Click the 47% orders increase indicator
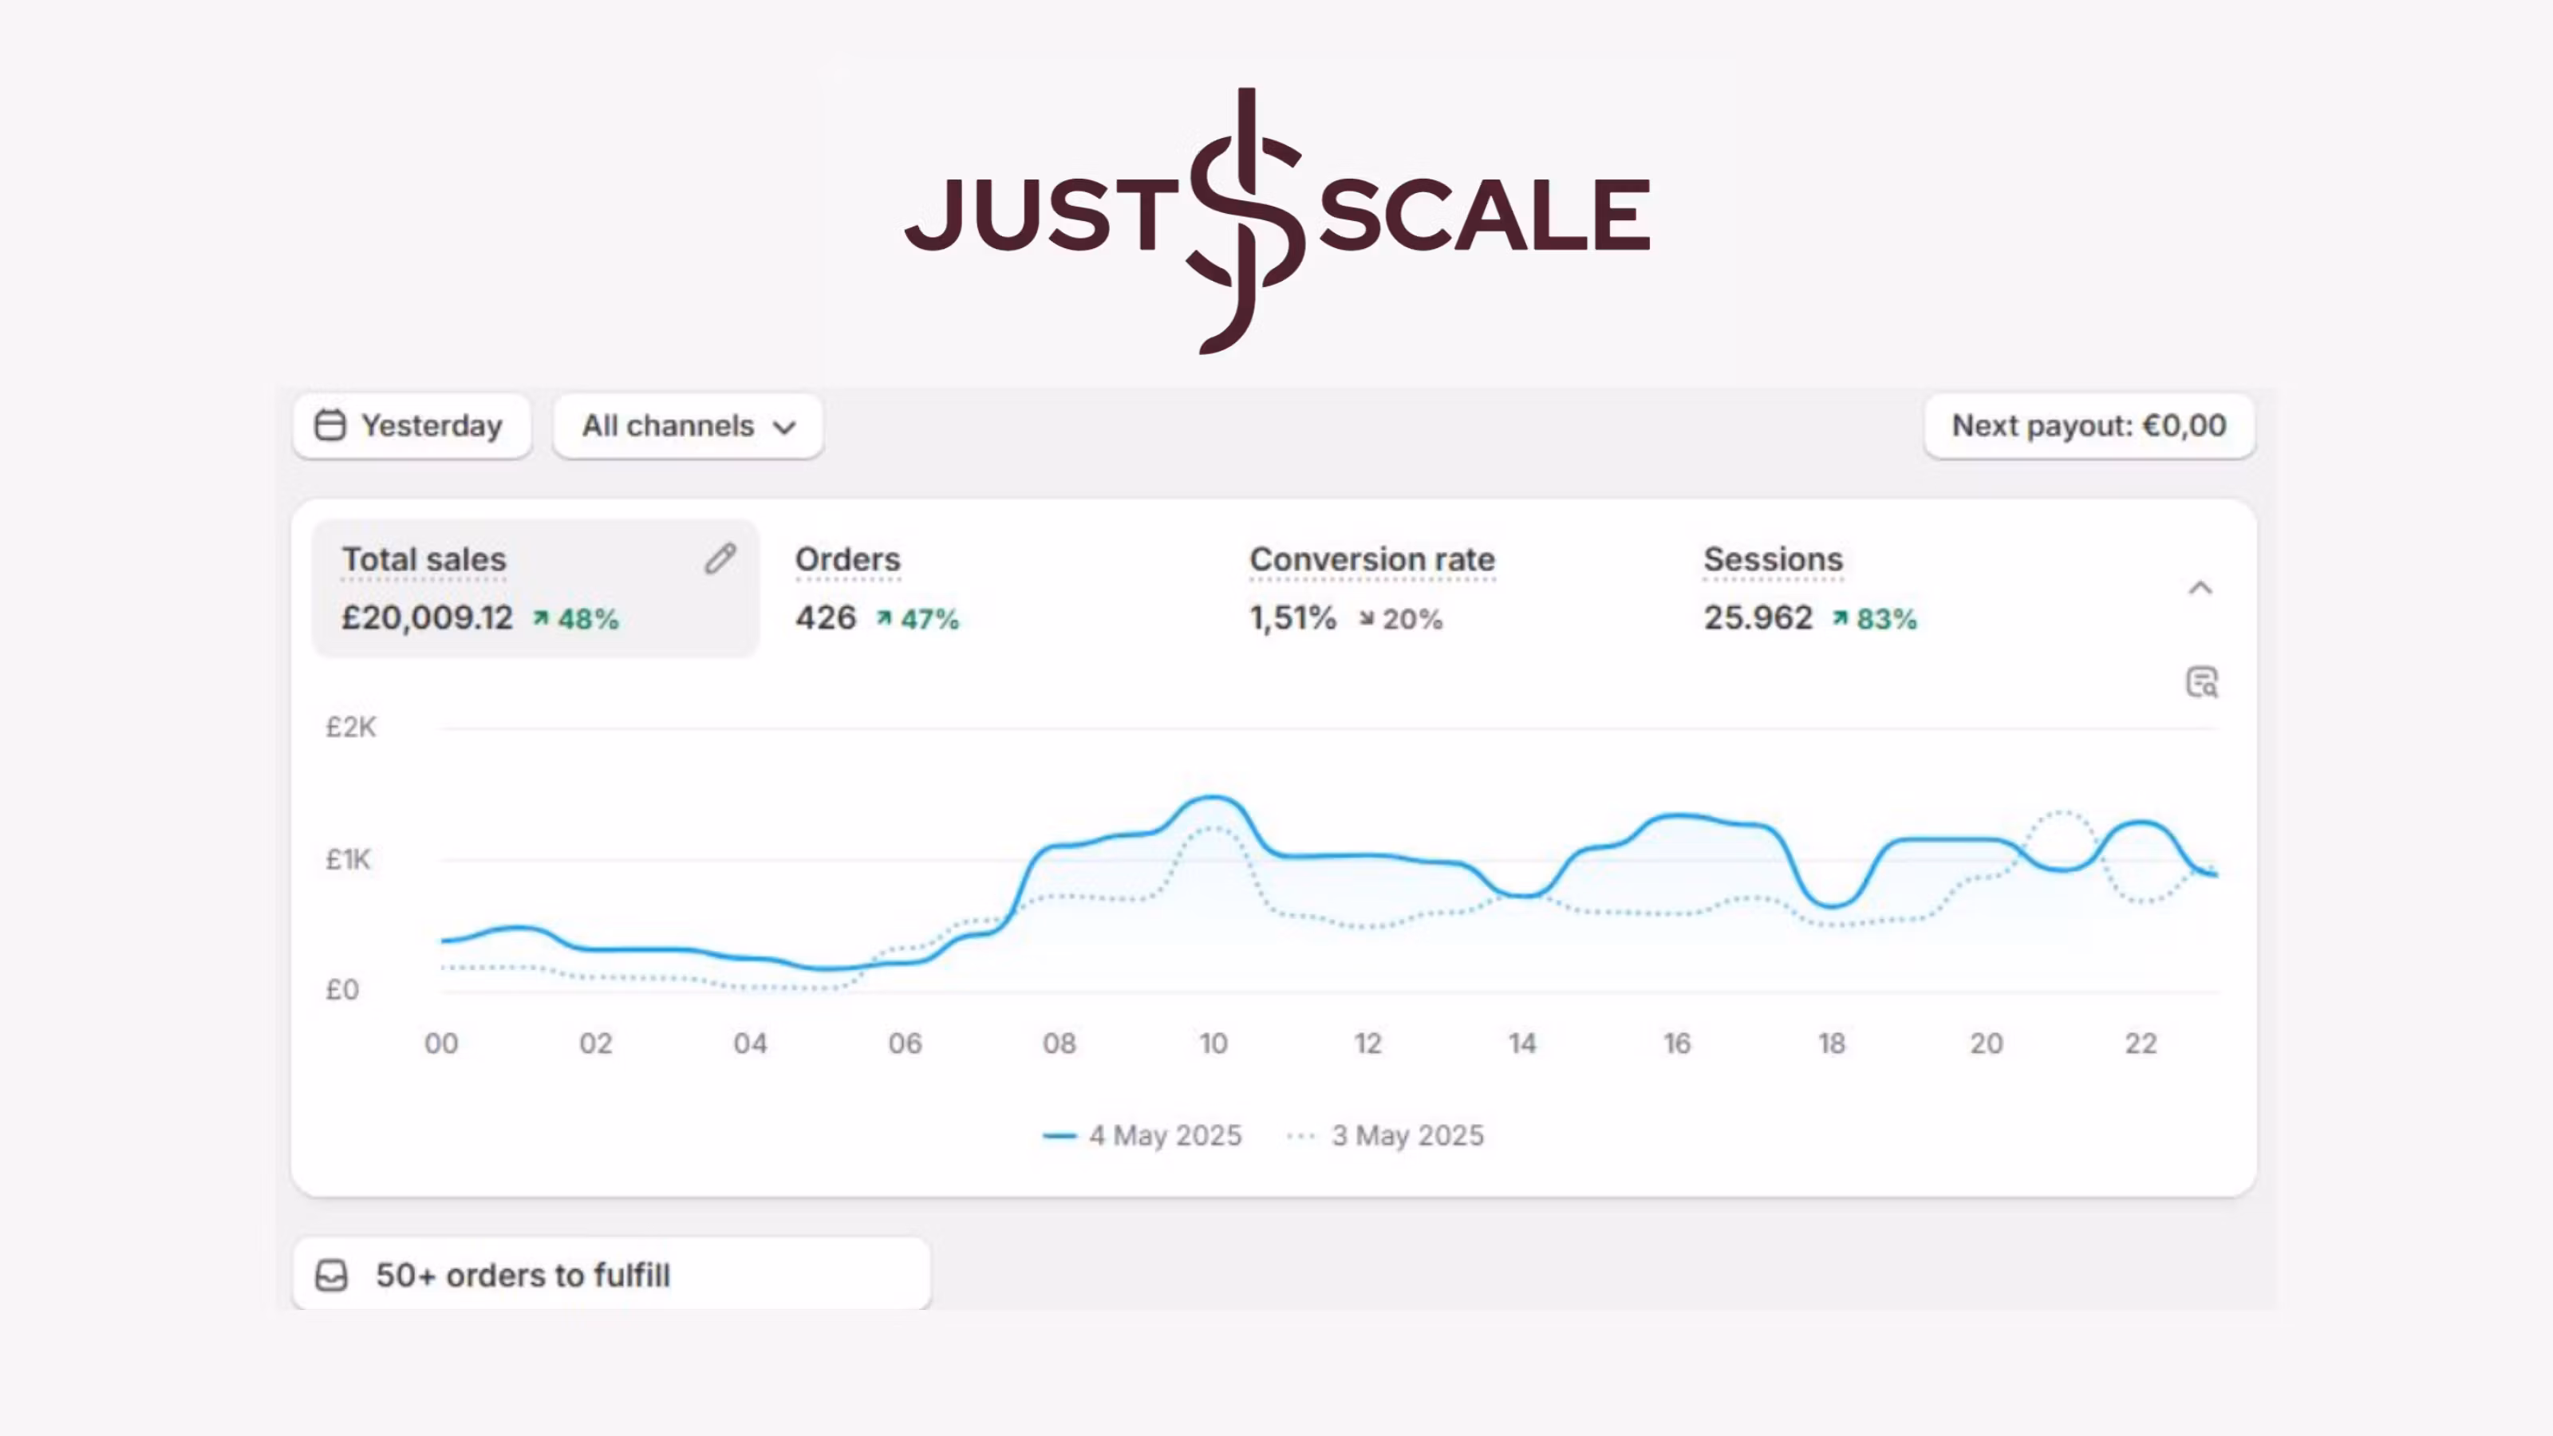The image size is (2553, 1436). click(x=917, y=619)
